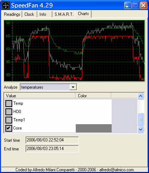Viewport: 149px width, 173px height.
Task: Click the SpeedFan fan icon in title bar
Action: pos(6,5)
